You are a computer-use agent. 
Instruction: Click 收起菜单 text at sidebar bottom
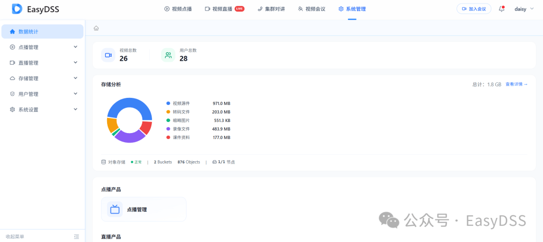15,237
